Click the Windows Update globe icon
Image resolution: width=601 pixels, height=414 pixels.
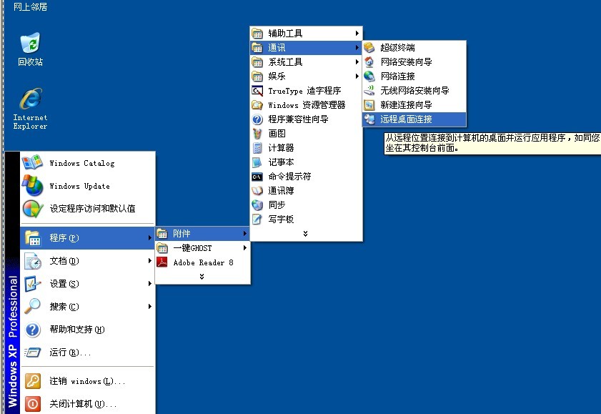click(x=32, y=185)
